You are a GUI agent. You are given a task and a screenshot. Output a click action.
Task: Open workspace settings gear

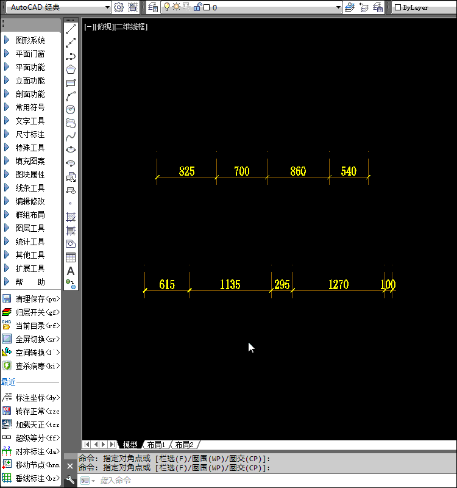pyautogui.click(x=119, y=7)
